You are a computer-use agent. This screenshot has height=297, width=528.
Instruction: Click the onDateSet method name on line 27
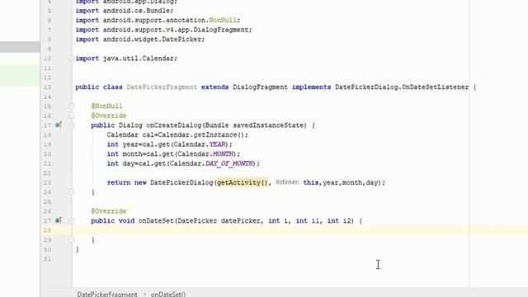[156, 220]
